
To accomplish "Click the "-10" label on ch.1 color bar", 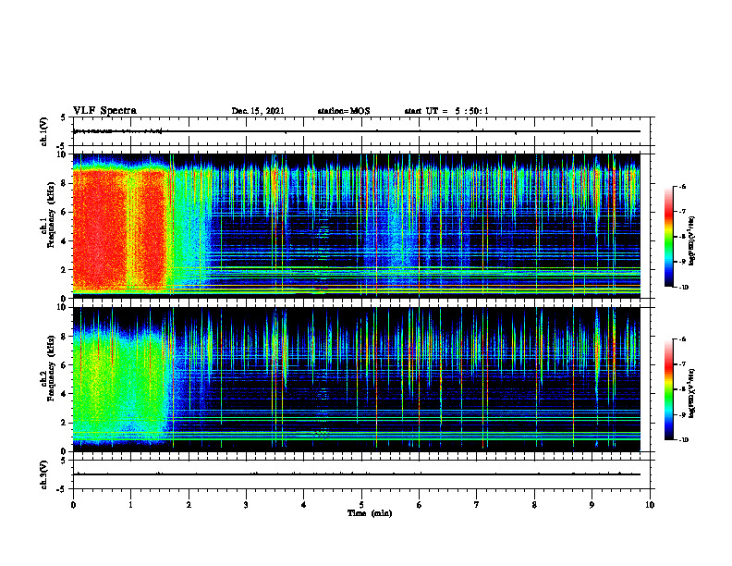I will (682, 288).
